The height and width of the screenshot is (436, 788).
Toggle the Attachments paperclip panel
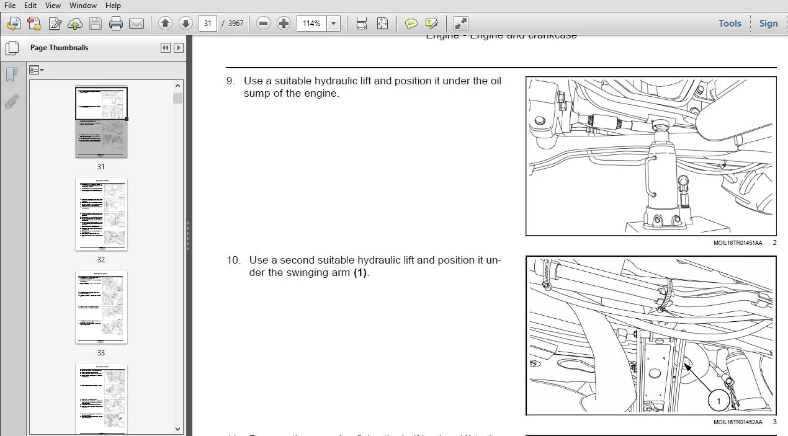click(11, 102)
